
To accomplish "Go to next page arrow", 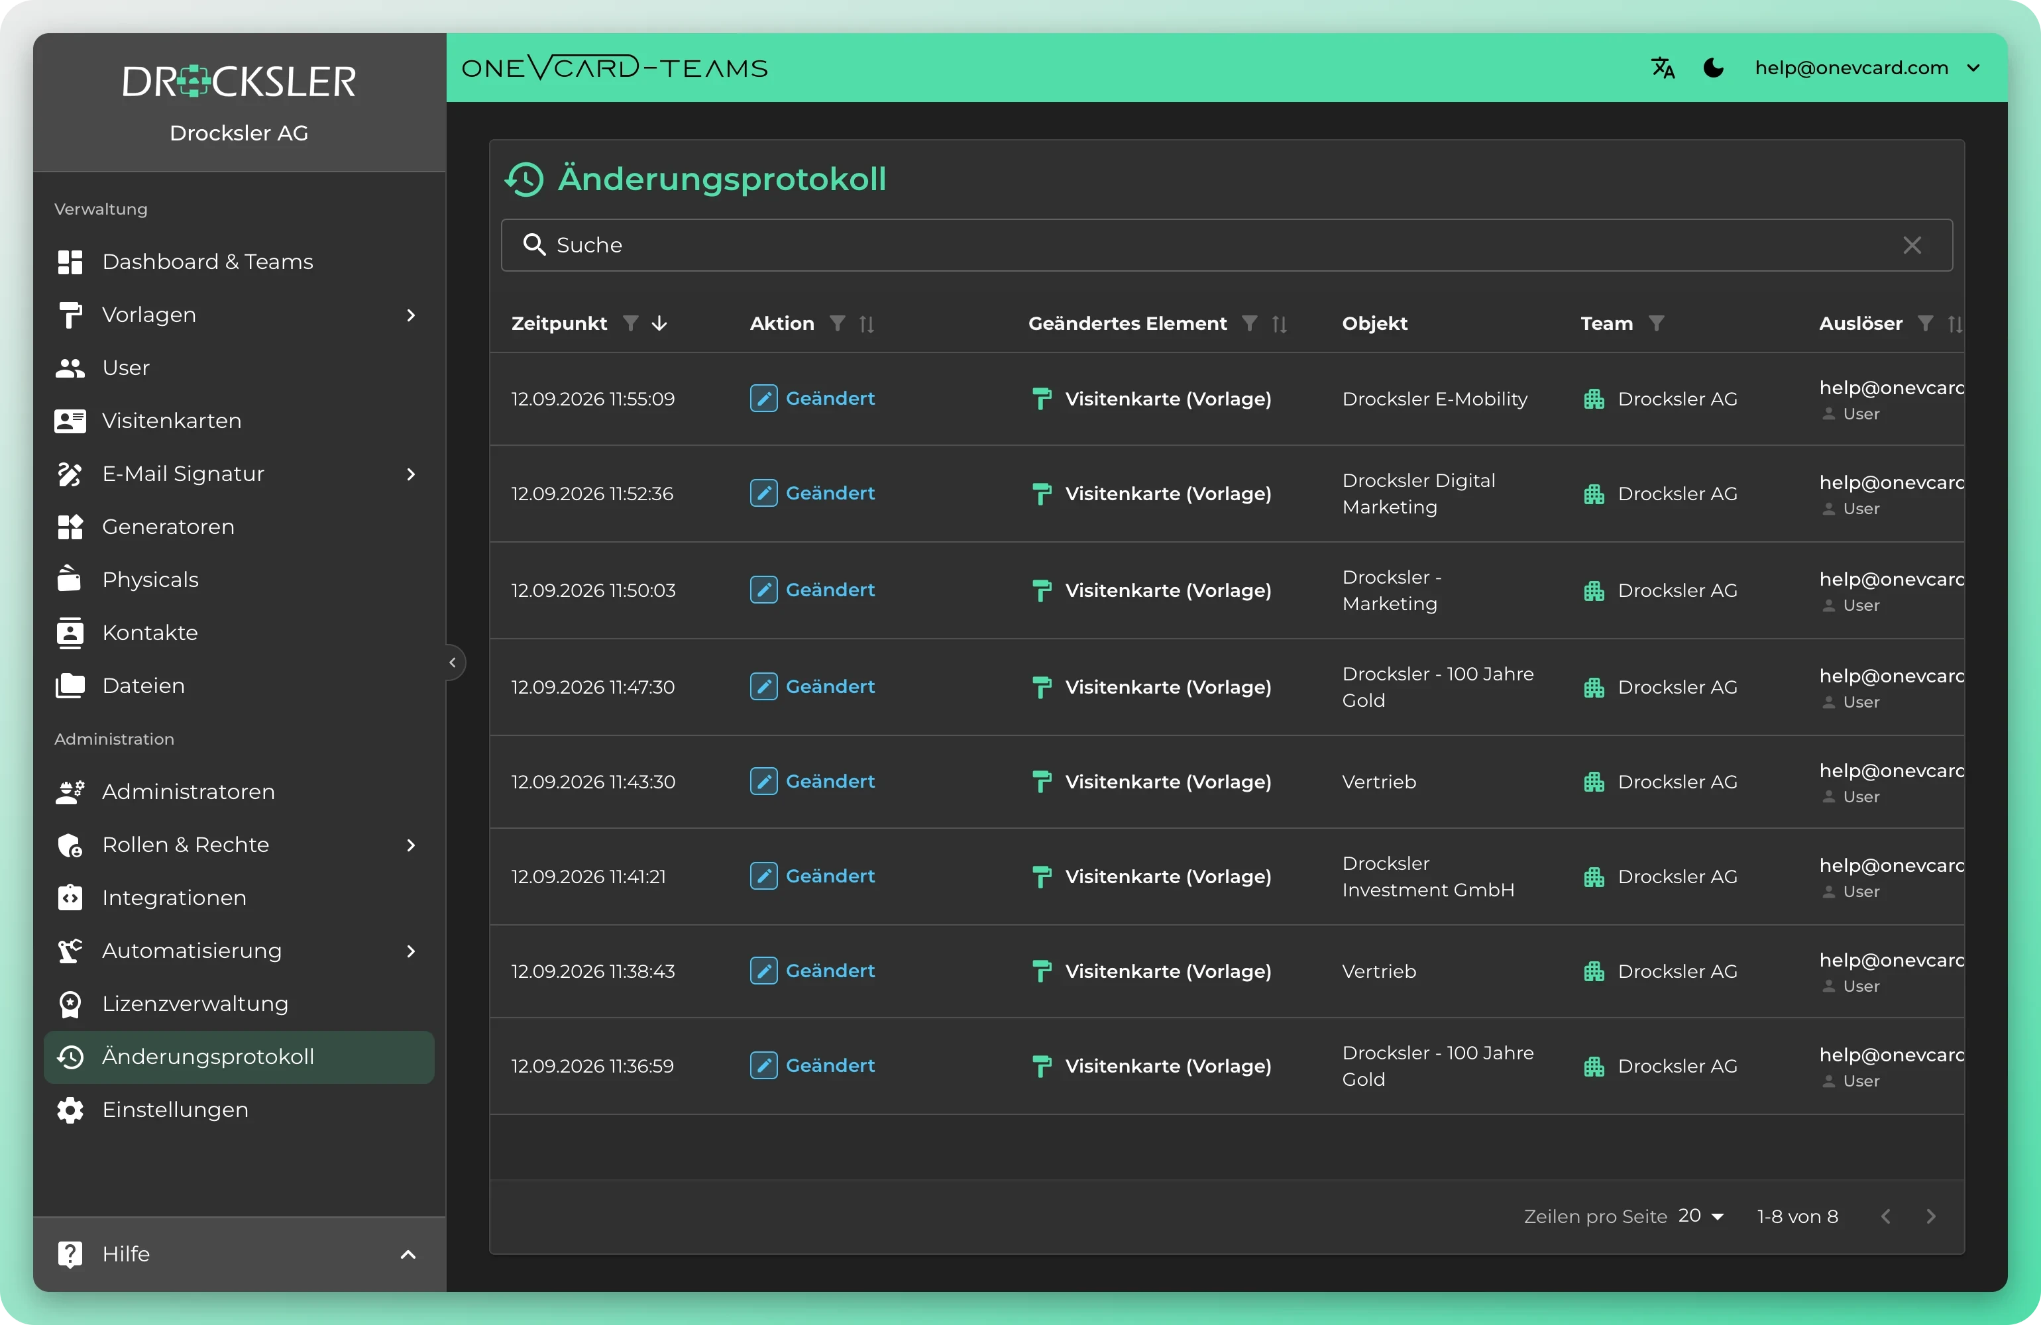I will [1931, 1216].
